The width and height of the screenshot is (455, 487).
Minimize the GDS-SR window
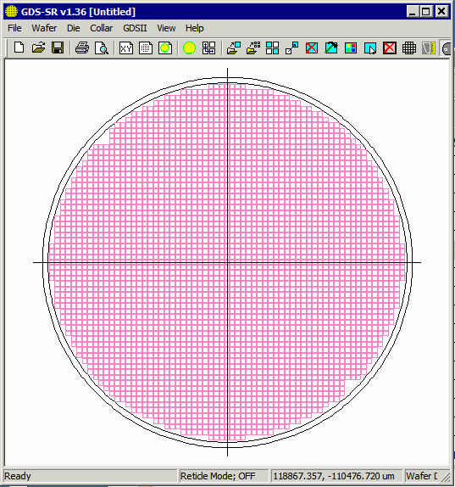click(x=412, y=12)
